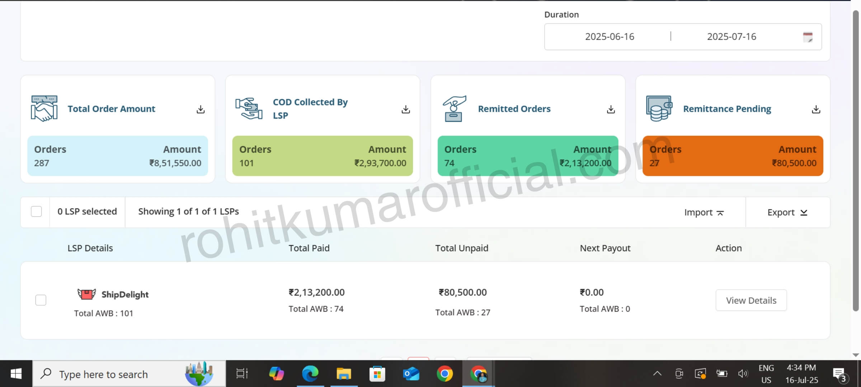Click the Total Unpaid column header
Viewport: 861px width, 387px height.
click(462, 248)
